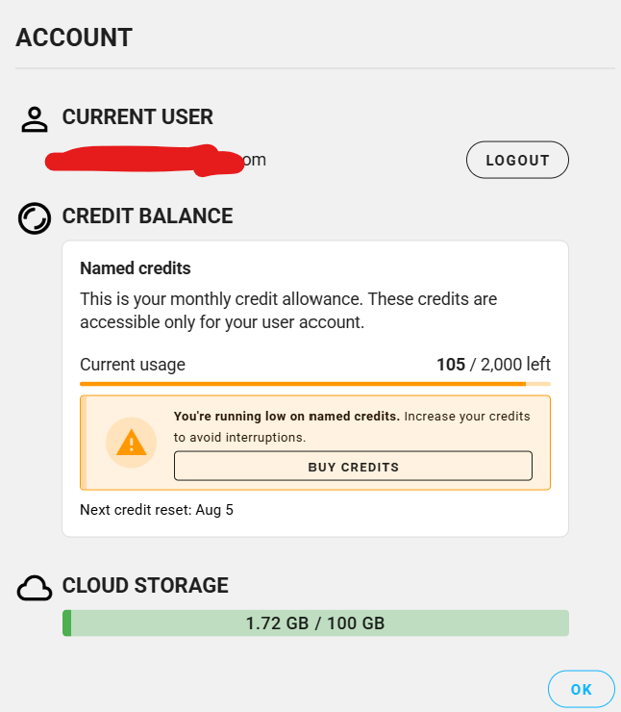Screen dimensions: 621x712
Task: Click Next credit reset: Aug 5 text
Action: pyautogui.click(x=157, y=510)
